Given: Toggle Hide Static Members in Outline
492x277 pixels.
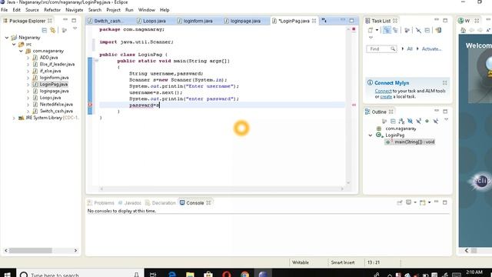Looking at the screenshot, I should click(418, 121).
